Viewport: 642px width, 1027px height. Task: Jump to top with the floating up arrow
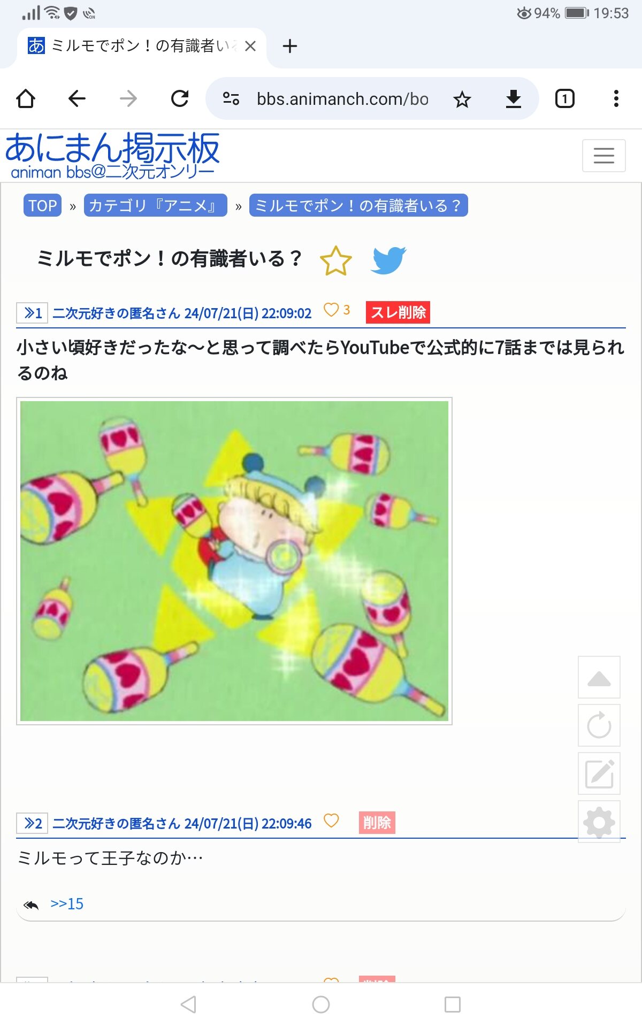tap(599, 677)
